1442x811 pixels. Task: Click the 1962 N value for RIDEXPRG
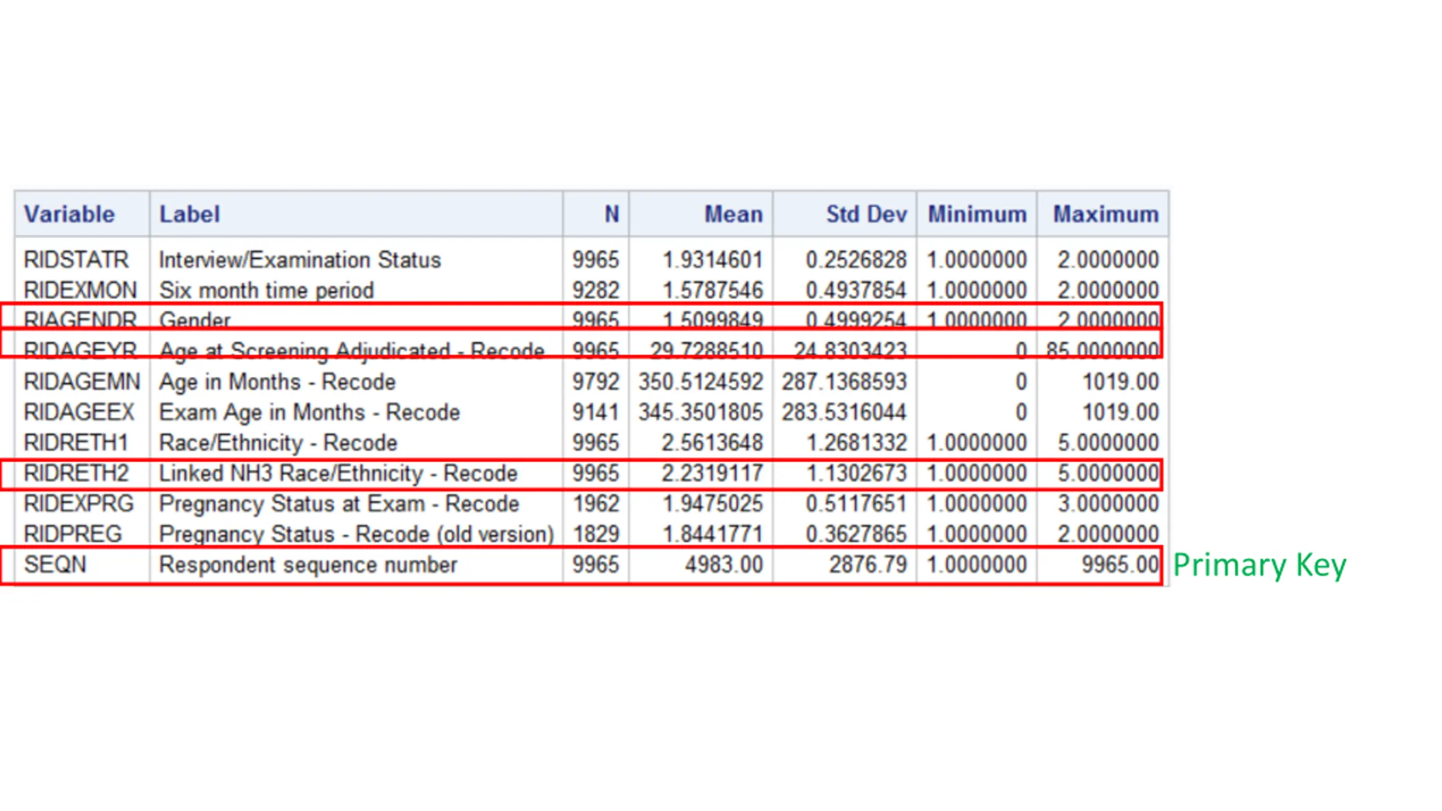[596, 503]
